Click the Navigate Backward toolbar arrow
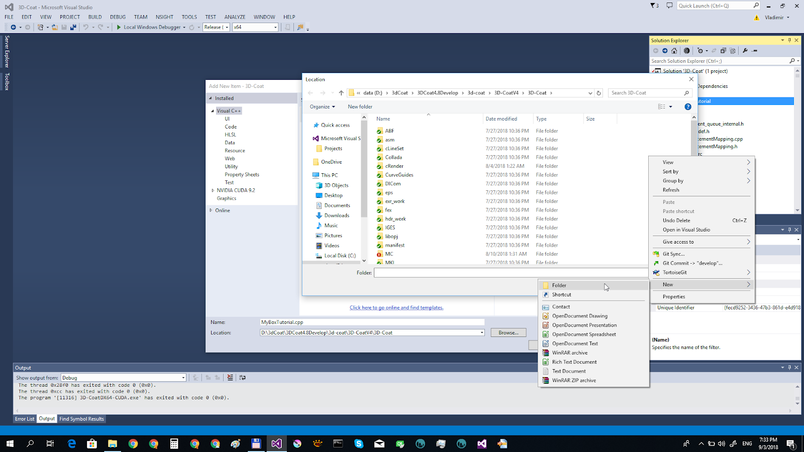 (13, 27)
